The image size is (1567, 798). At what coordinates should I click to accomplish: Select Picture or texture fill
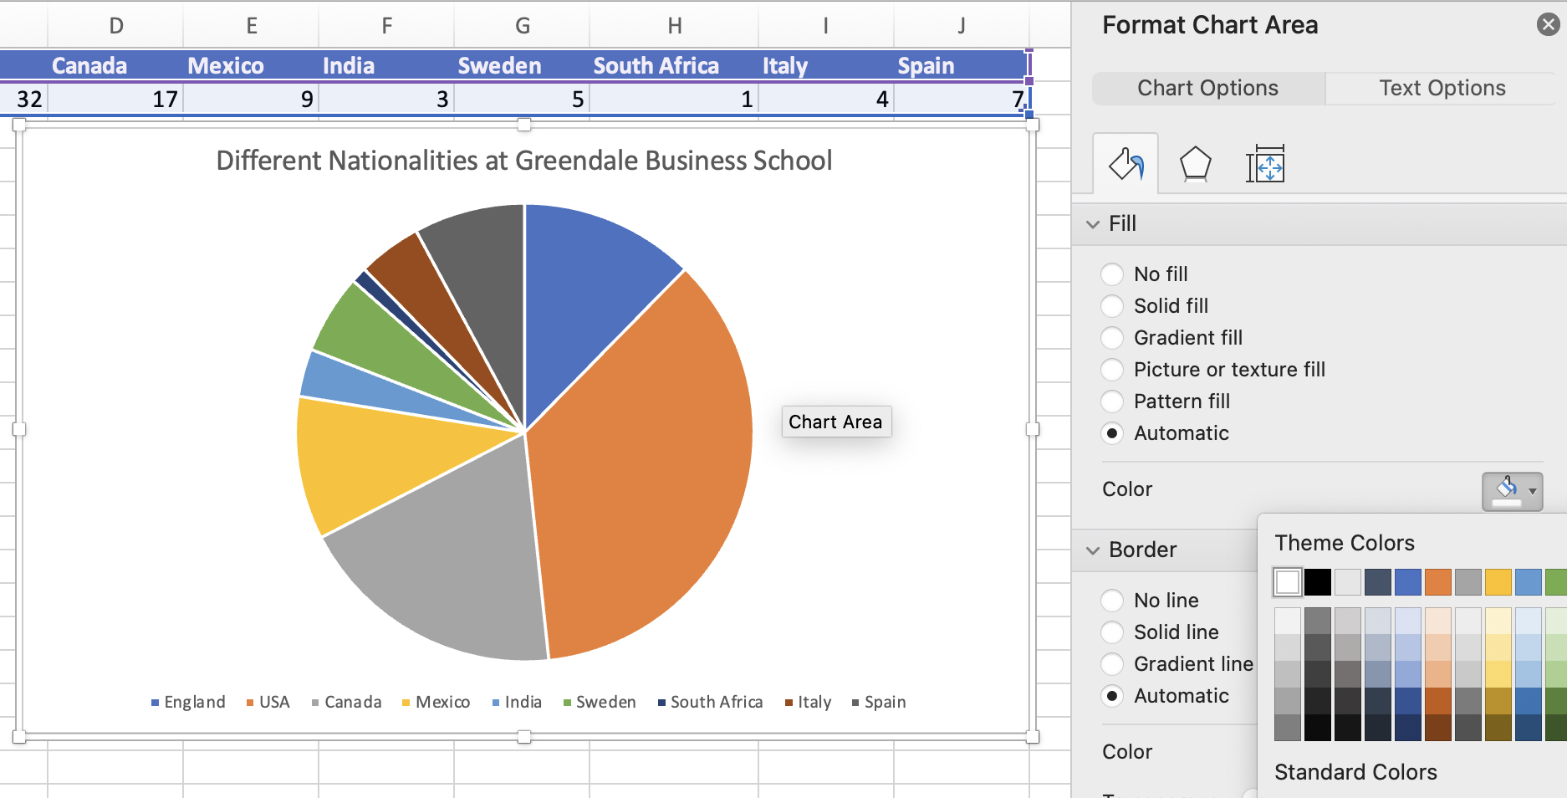1112,369
